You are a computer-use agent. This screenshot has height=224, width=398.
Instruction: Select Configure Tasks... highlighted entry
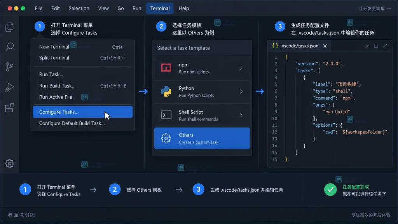(82, 112)
